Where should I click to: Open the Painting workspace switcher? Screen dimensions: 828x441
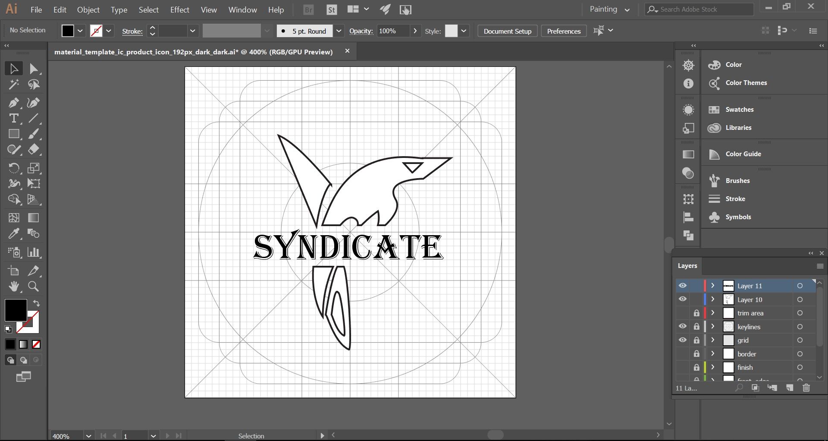[x=610, y=9]
